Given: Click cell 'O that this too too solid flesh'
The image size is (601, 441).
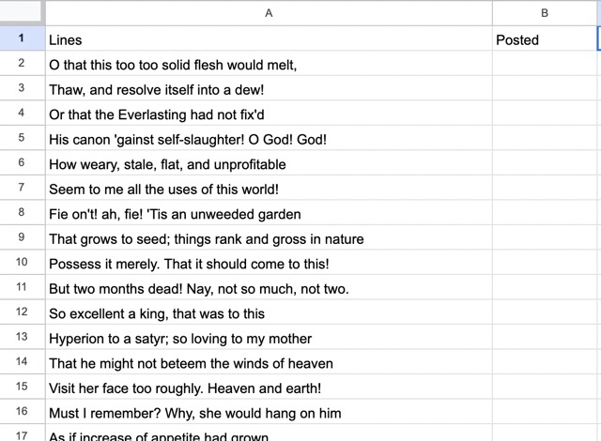Looking at the screenshot, I should click(269, 65).
